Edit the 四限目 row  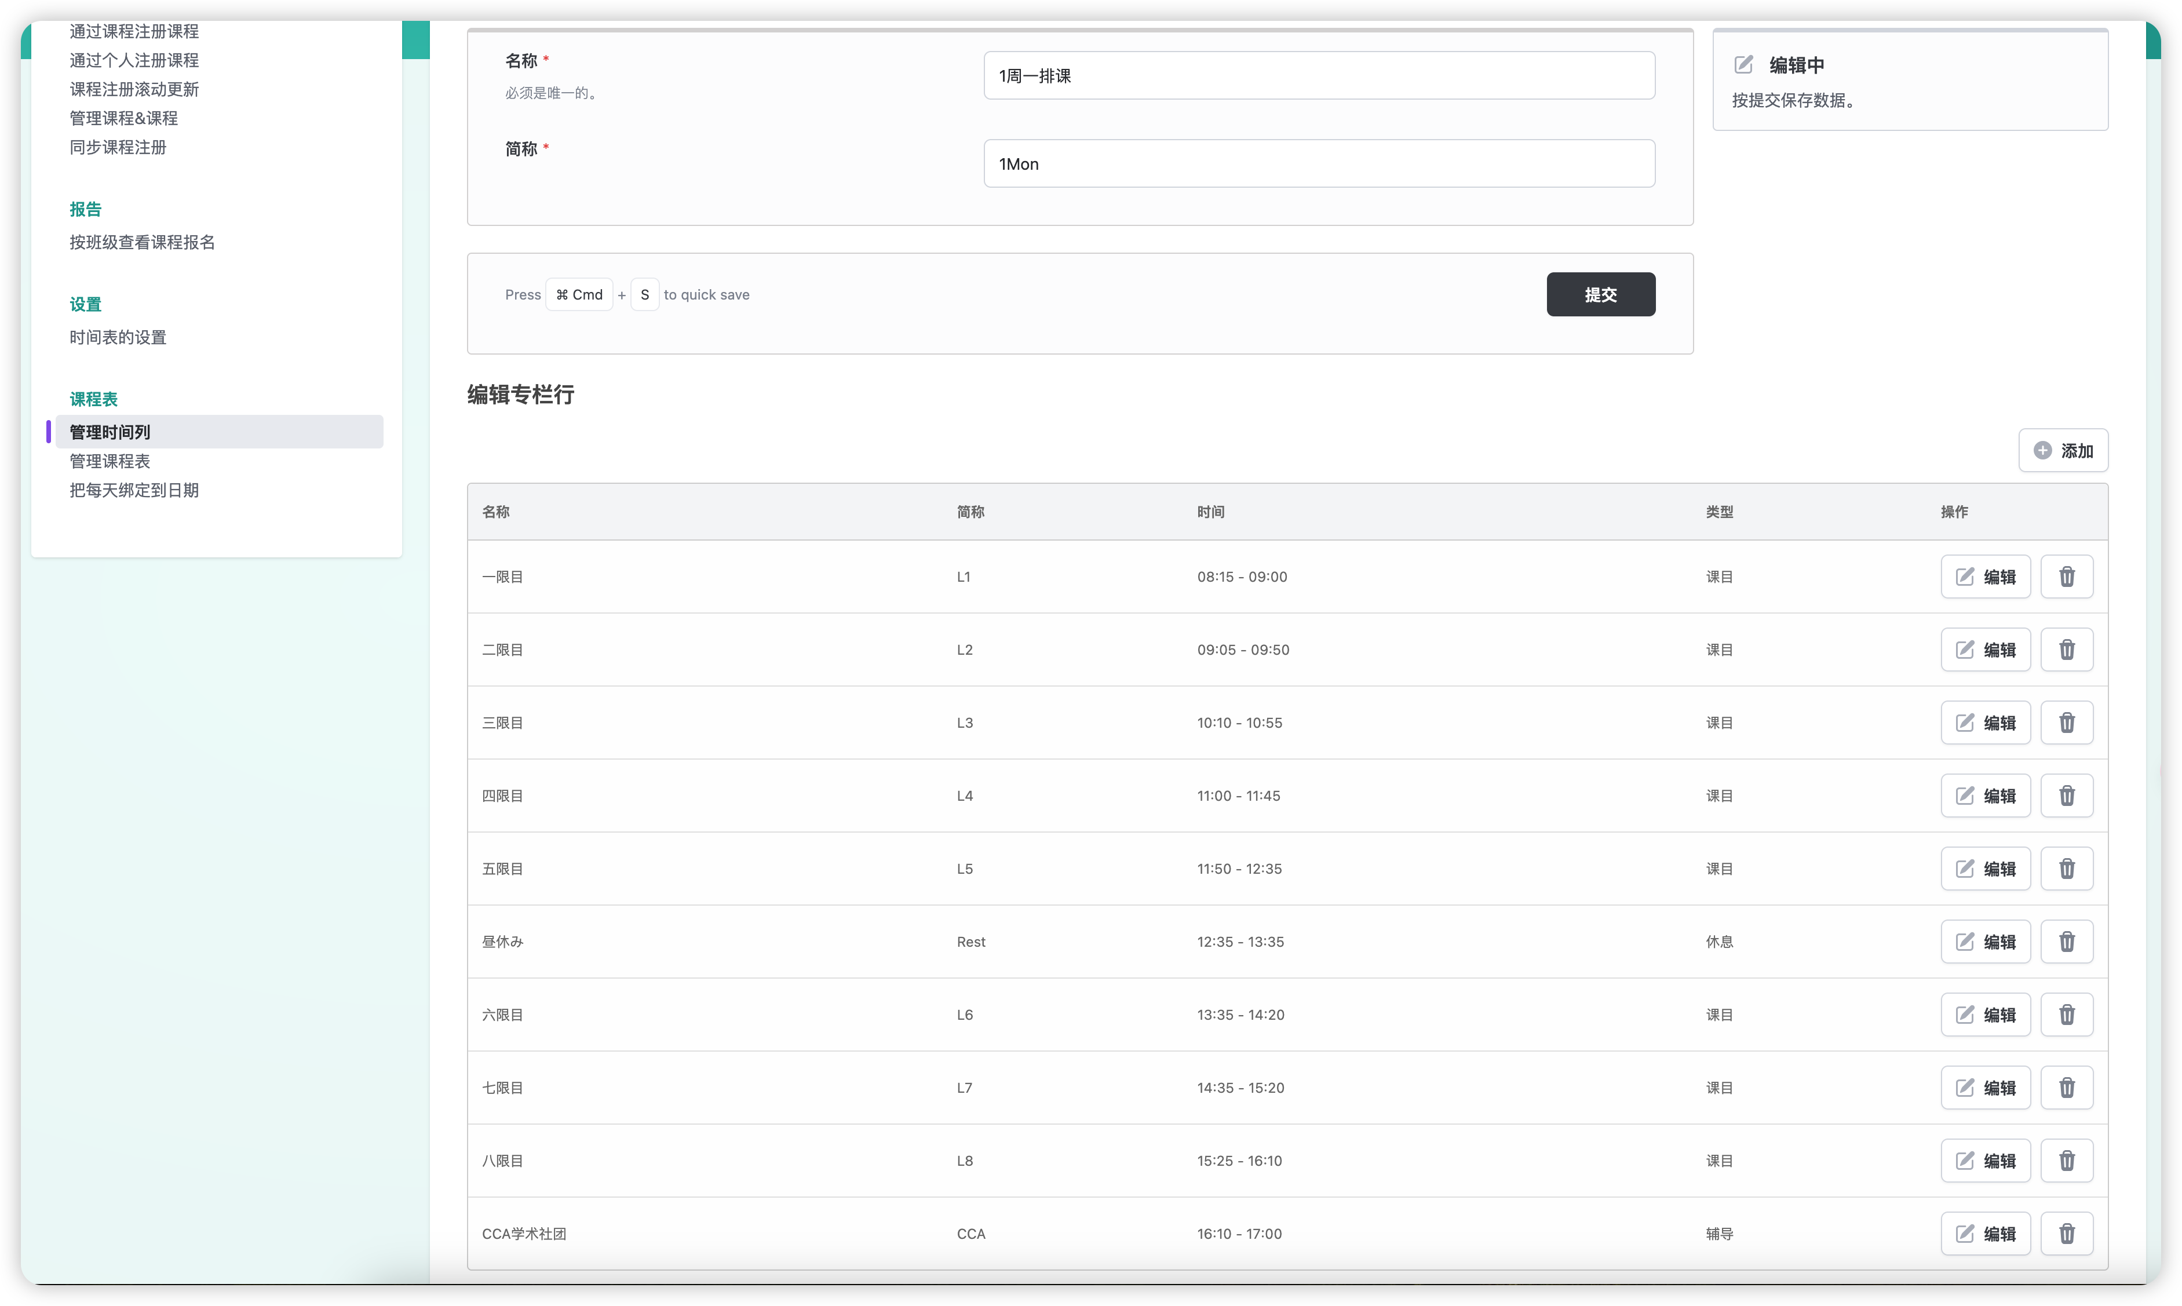(x=1985, y=796)
